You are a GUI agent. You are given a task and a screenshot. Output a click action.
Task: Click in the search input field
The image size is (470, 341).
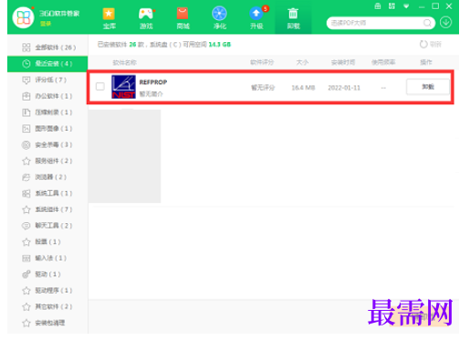point(377,23)
